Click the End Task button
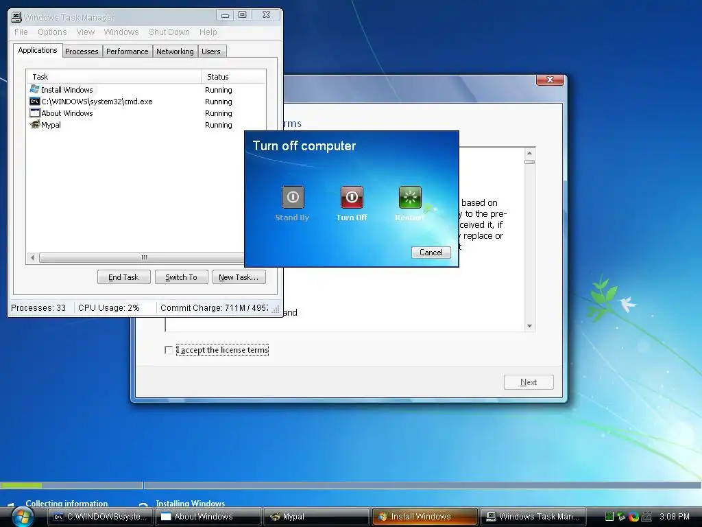 tap(123, 277)
